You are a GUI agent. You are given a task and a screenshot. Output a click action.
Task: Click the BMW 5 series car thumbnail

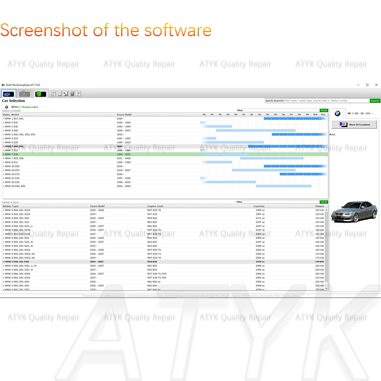click(354, 211)
